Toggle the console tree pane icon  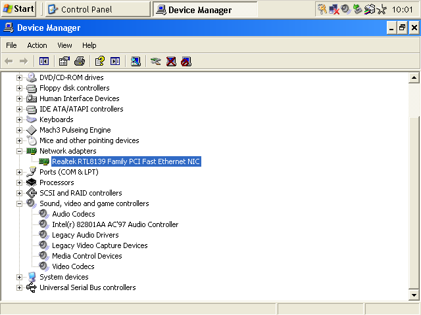point(44,61)
